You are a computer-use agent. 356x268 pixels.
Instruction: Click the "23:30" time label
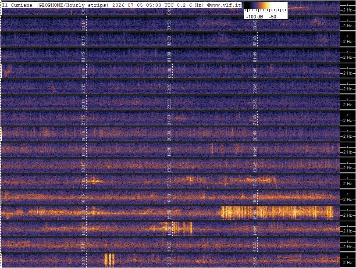(x=169, y=88)
